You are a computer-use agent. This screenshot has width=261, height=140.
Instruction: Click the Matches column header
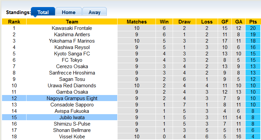(x=137, y=22)
